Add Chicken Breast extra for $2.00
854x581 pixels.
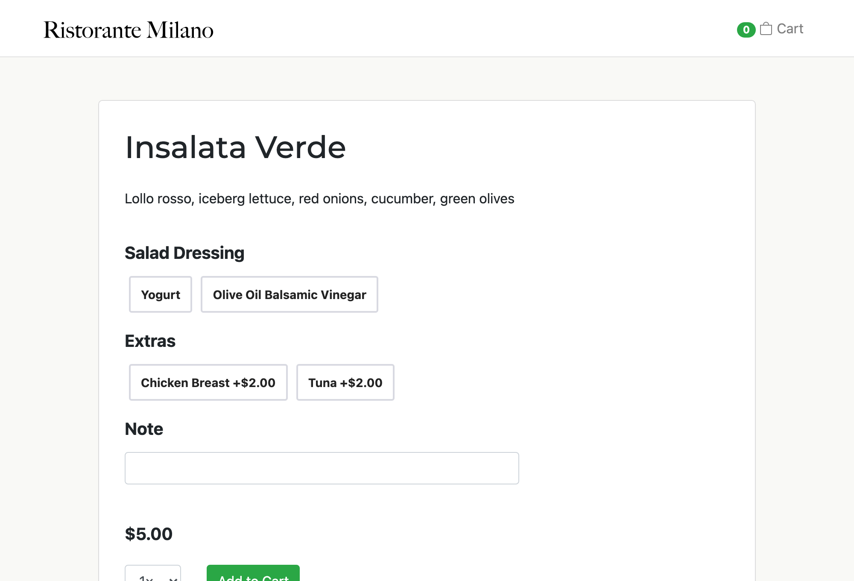pos(208,383)
